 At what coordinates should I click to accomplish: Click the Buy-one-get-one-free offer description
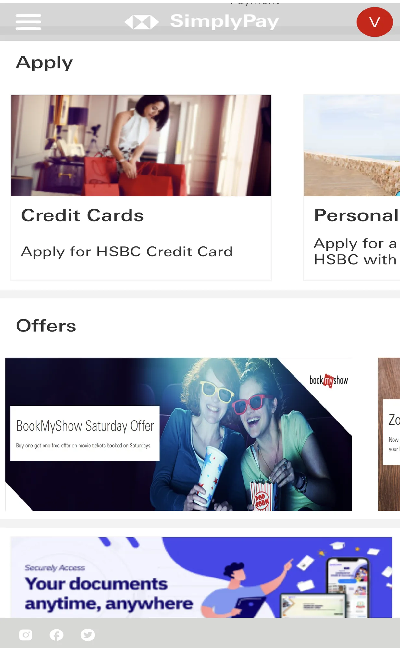coord(83,446)
